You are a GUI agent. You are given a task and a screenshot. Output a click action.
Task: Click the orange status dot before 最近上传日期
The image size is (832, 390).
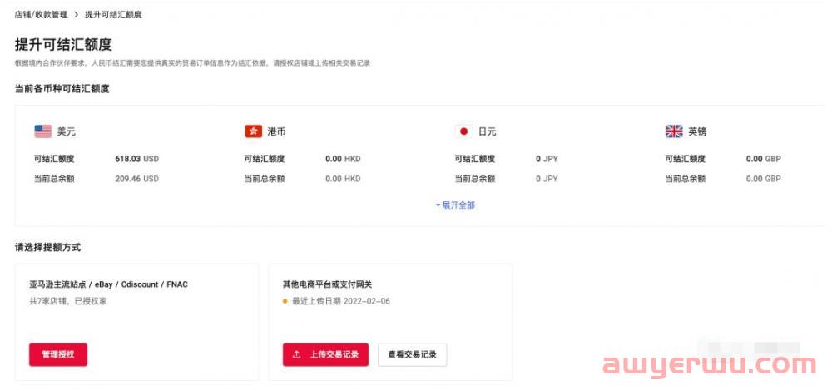(x=285, y=301)
